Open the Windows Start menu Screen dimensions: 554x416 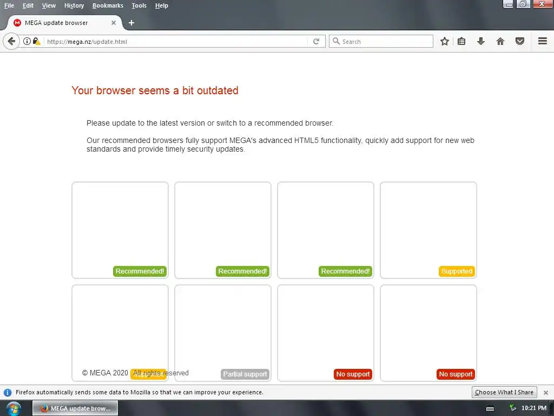coord(13,408)
